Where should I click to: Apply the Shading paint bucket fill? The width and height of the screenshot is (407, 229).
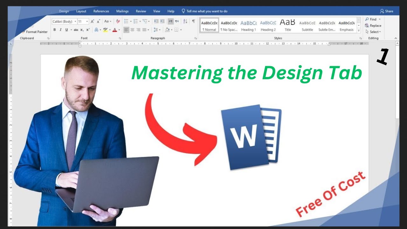[167, 30]
